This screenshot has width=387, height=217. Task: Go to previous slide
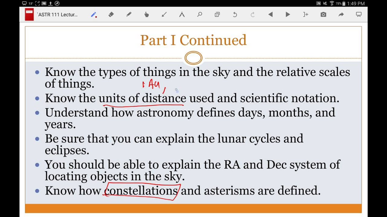[x=270, y=14]
